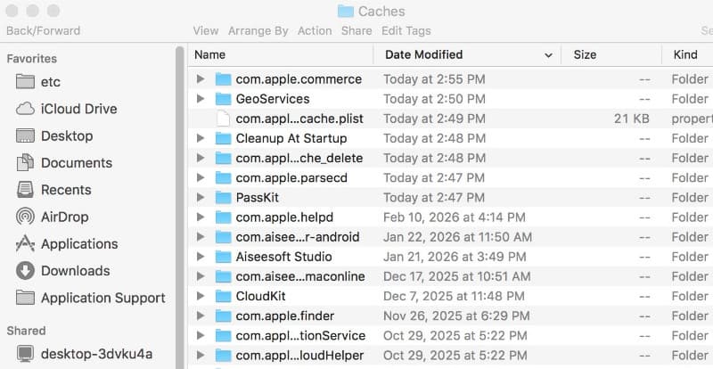This screenshot has height=369, width=713.
Task: Open the Share toolbar item
Action: click(x=356, y=31)
